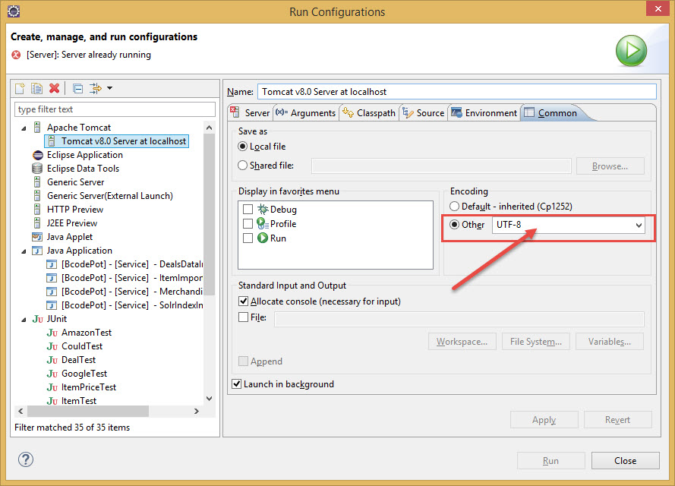Collapse the JUnit tree node
The height and width of the screenshot is (486, 675).
click(x=24, y=320)
